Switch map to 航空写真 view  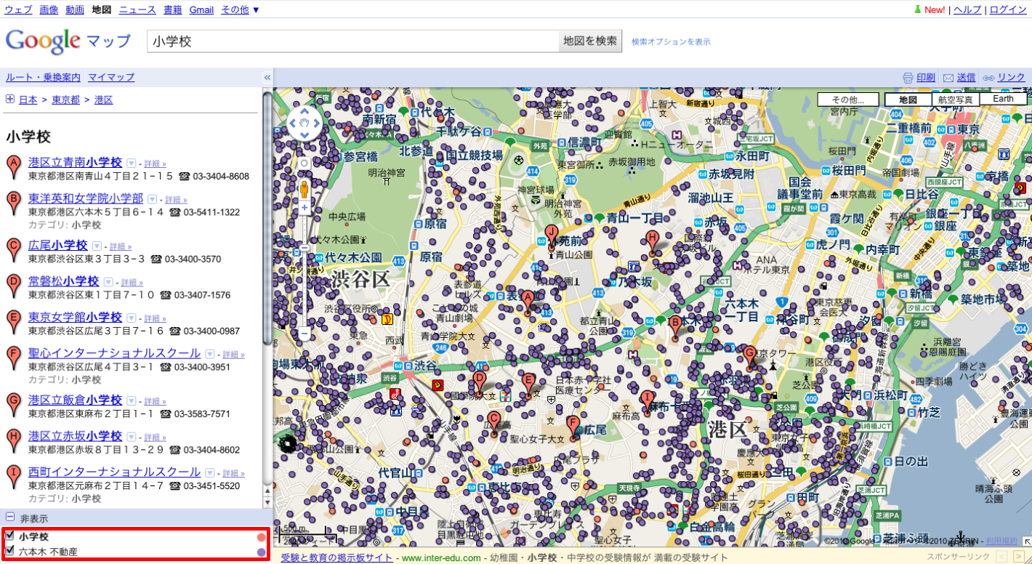(x=955, y=100)
